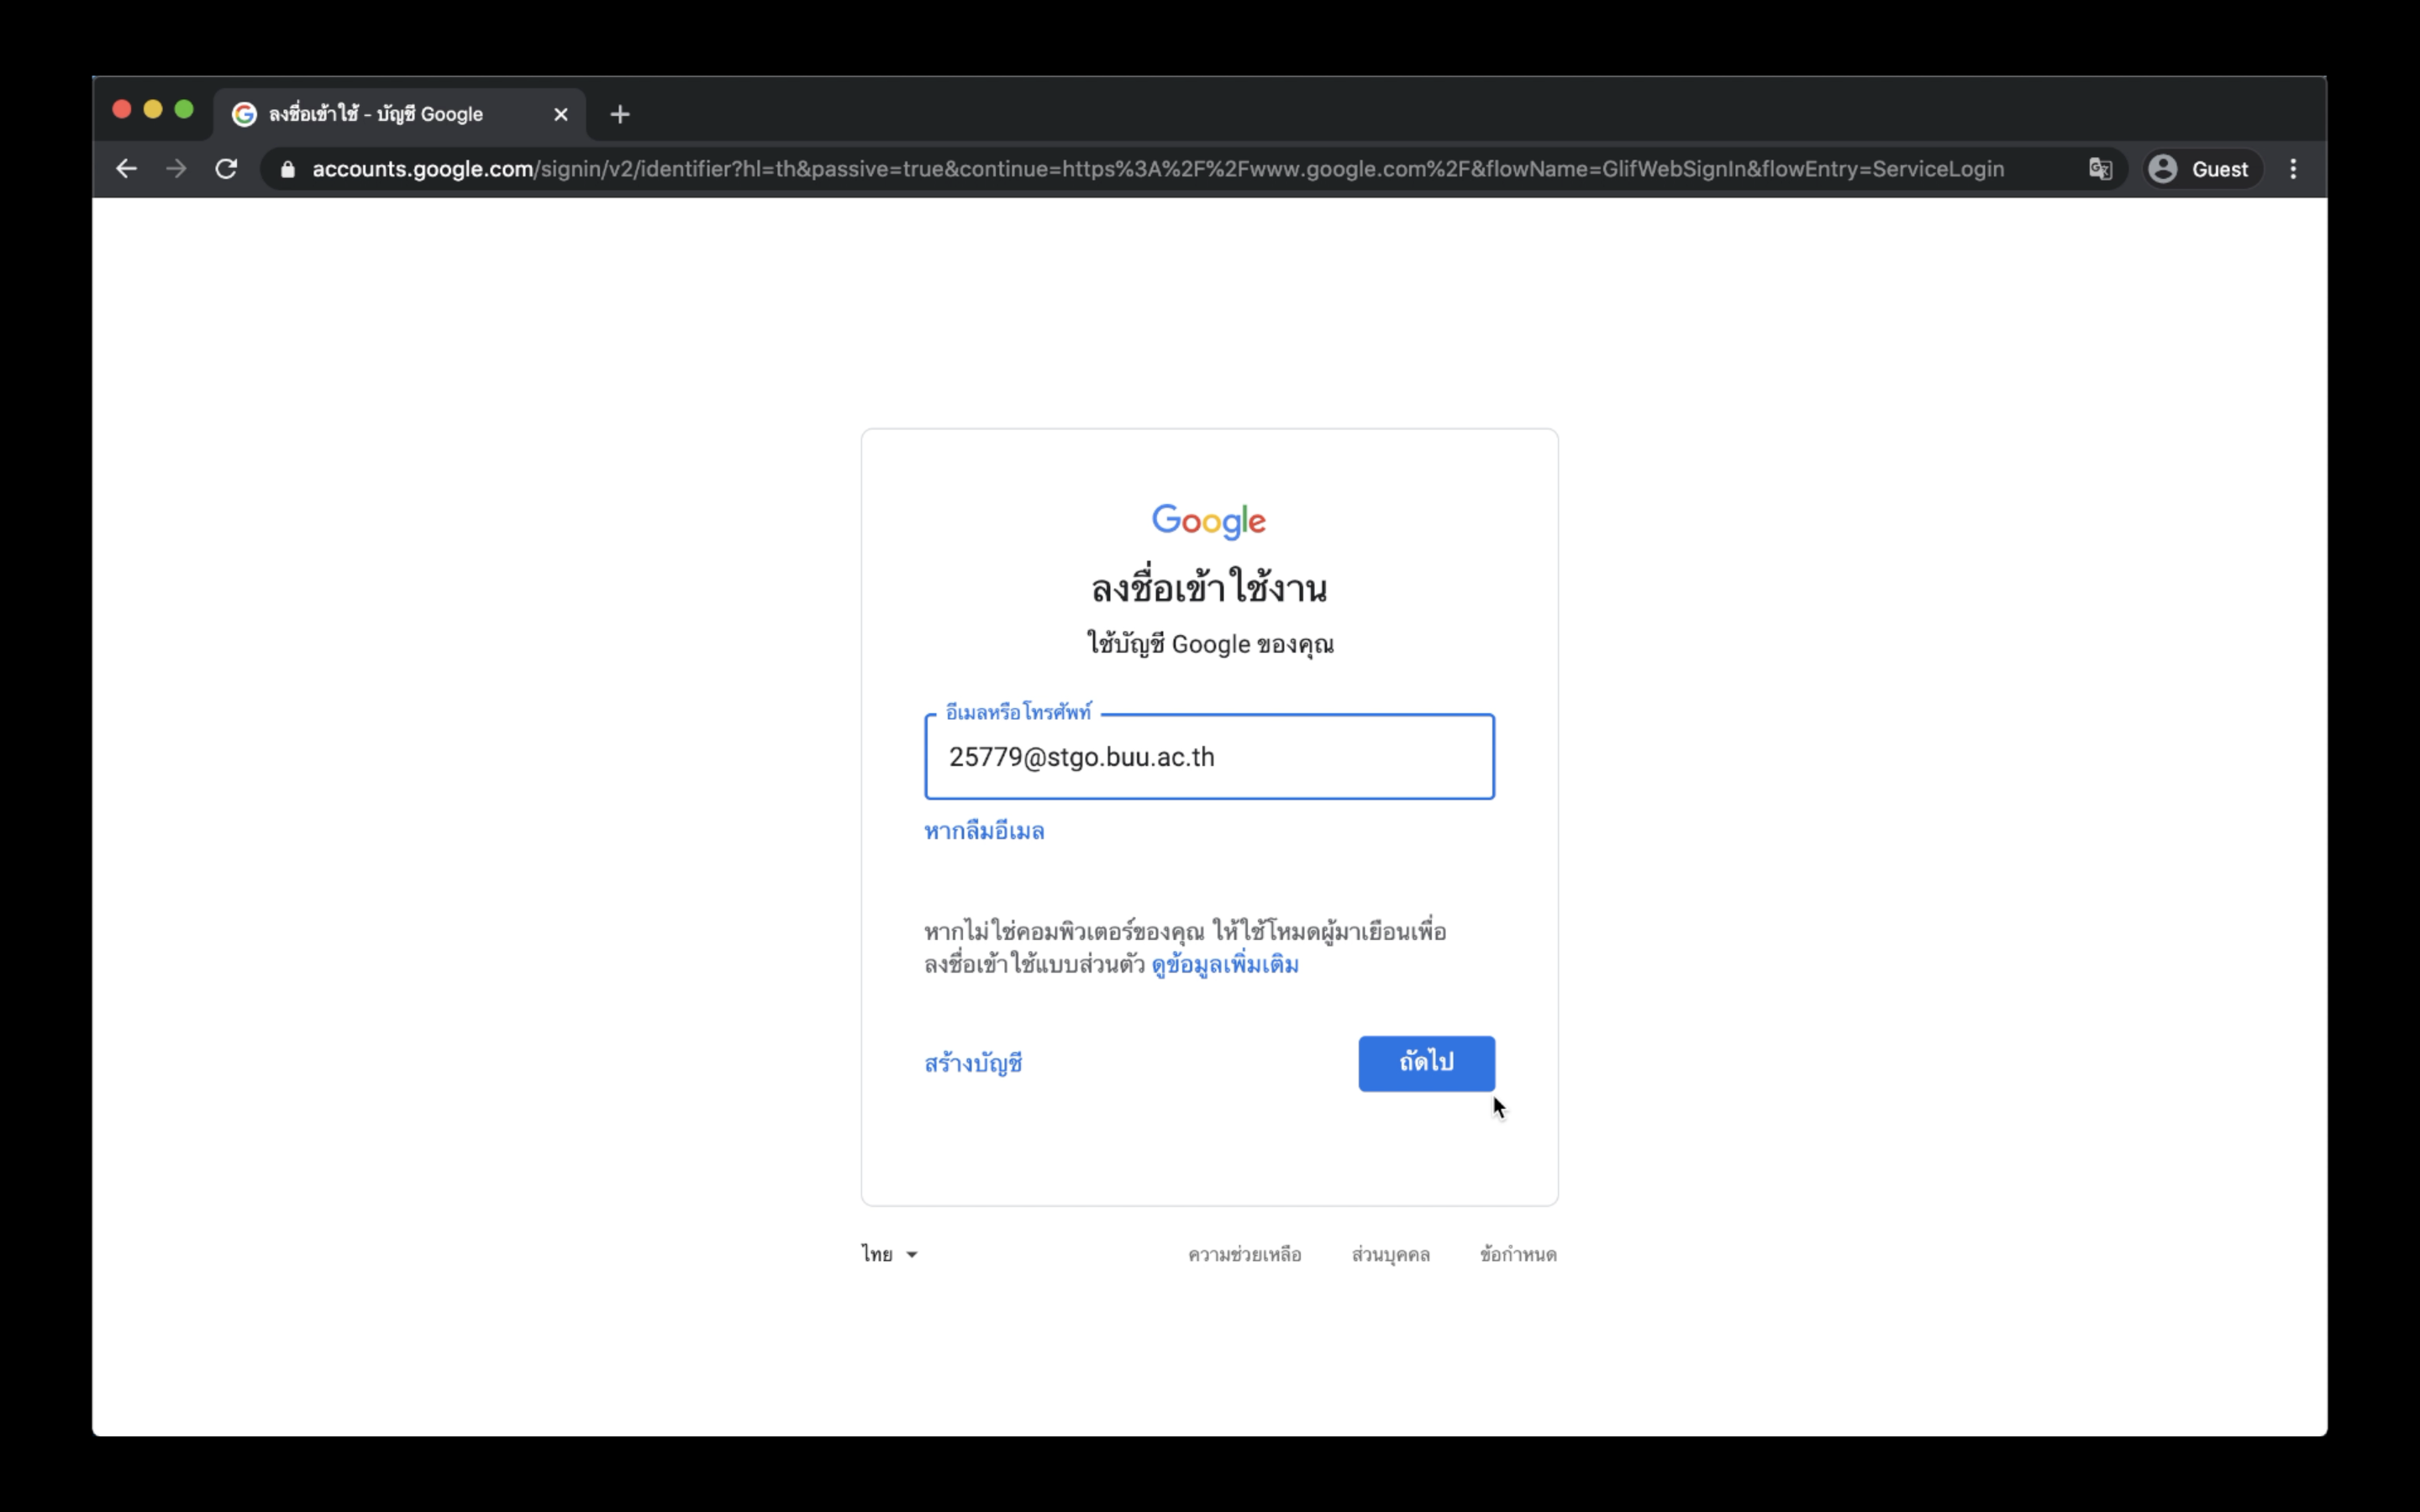Click the address bar URL
This screenshot has height=1512, width=2420.
[1158, 169]
